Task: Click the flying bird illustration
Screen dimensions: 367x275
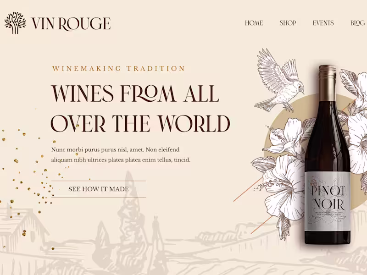Action: 280,80
